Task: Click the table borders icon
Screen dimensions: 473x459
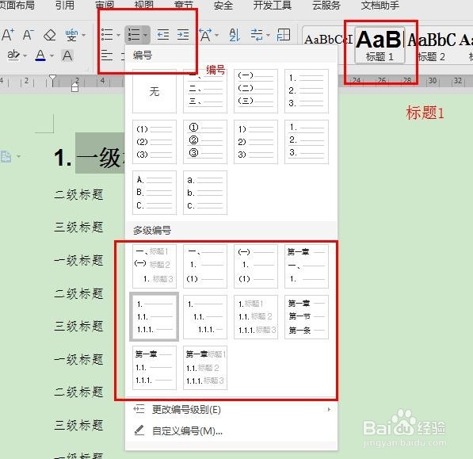Action: click(x=284, y=35)
